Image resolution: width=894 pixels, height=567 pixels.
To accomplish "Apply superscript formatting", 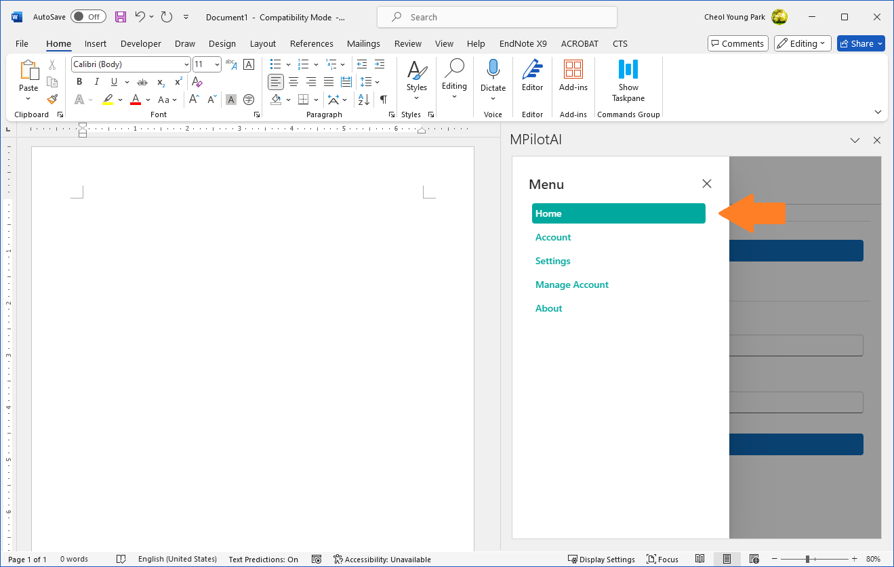I will [178, 82].
